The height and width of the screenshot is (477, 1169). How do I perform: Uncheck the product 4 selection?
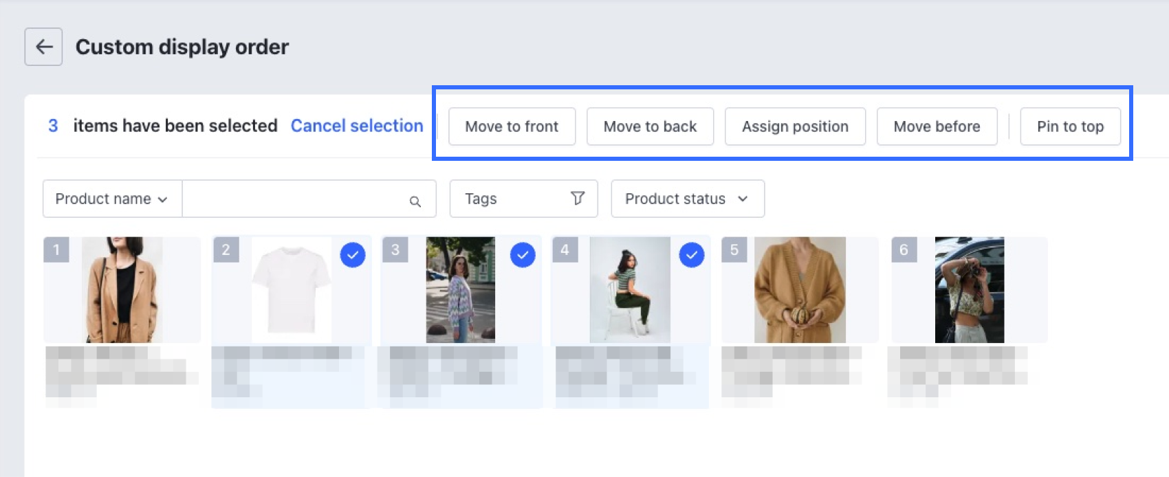[692, 255]
